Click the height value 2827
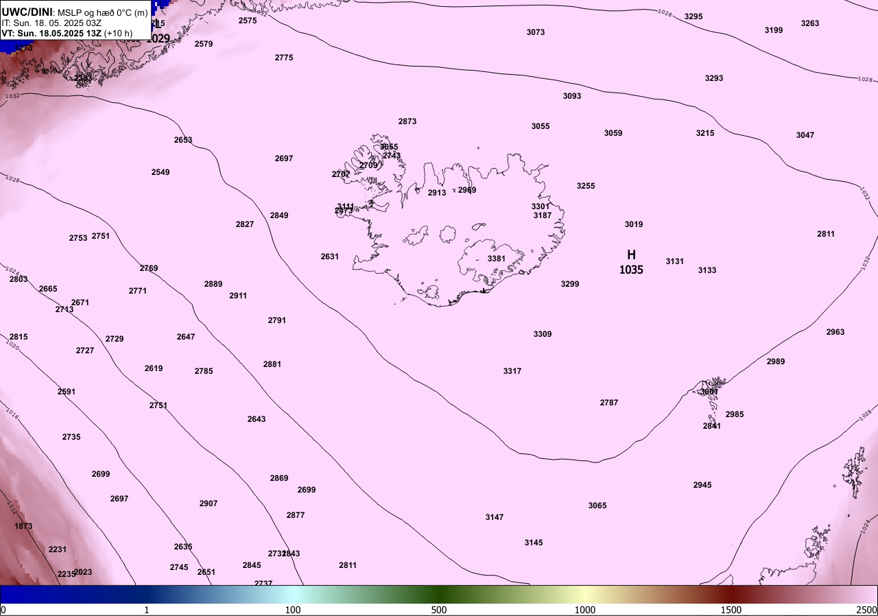This screenshot has width=878, height=616. click(245, 224)
